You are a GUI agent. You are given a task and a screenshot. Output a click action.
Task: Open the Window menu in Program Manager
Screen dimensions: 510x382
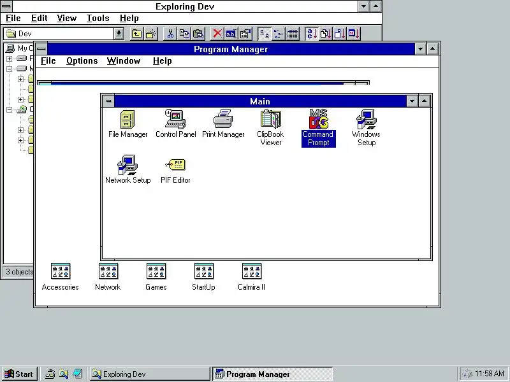tap(124, 61)
